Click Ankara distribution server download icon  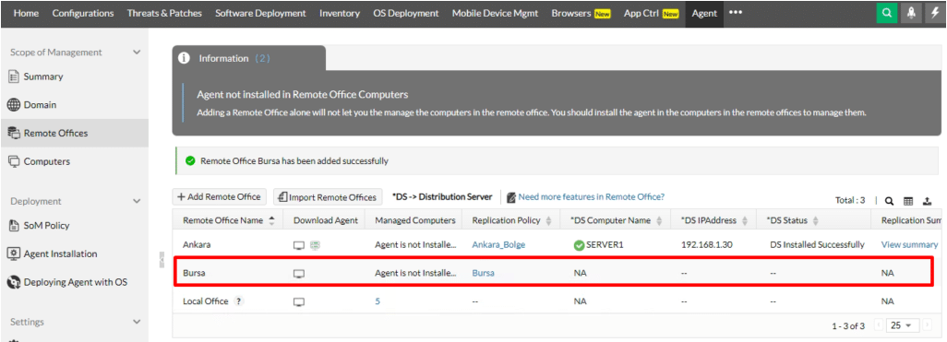click(x=316, y=245)
